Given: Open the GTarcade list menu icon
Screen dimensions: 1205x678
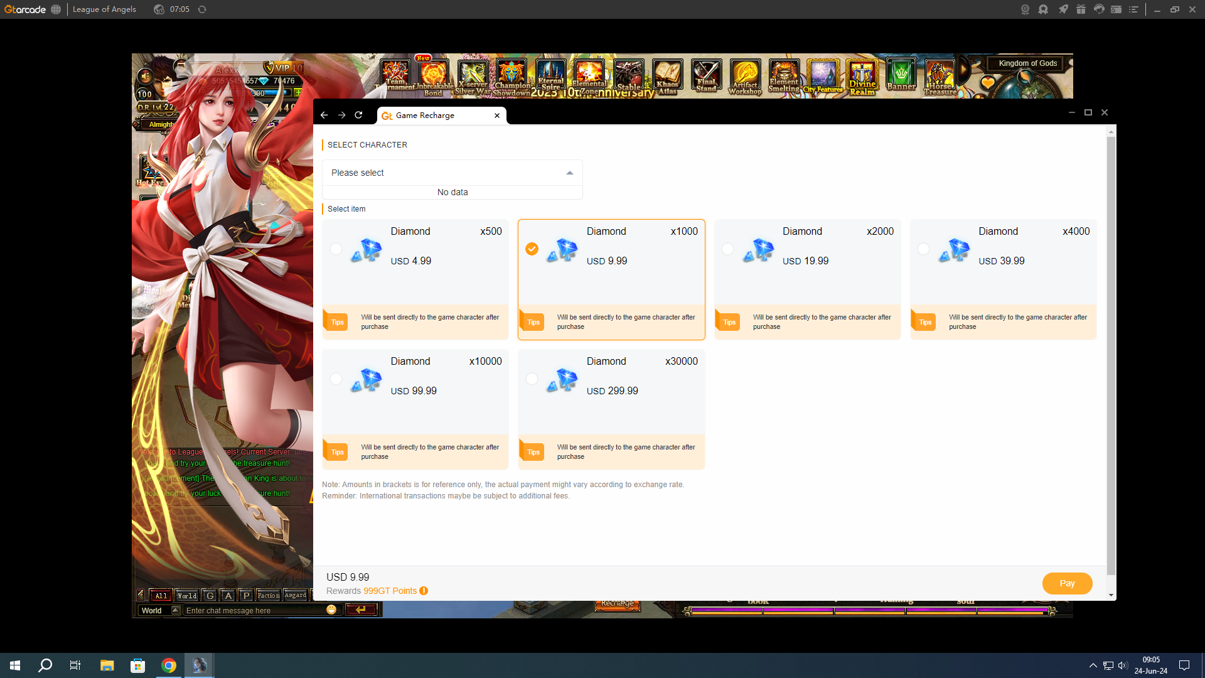Looking at the screenshot, I should [x=1133, y=9].
